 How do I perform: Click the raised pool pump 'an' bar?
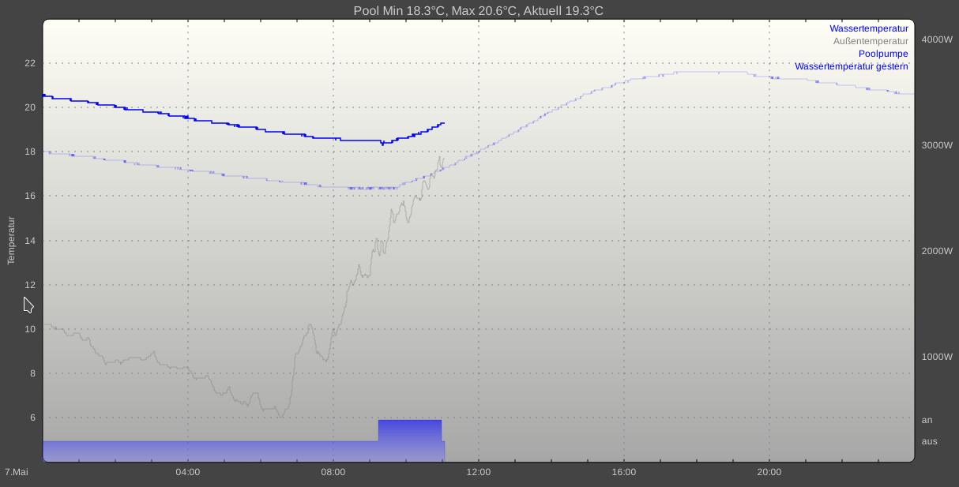tap(410, 440)
